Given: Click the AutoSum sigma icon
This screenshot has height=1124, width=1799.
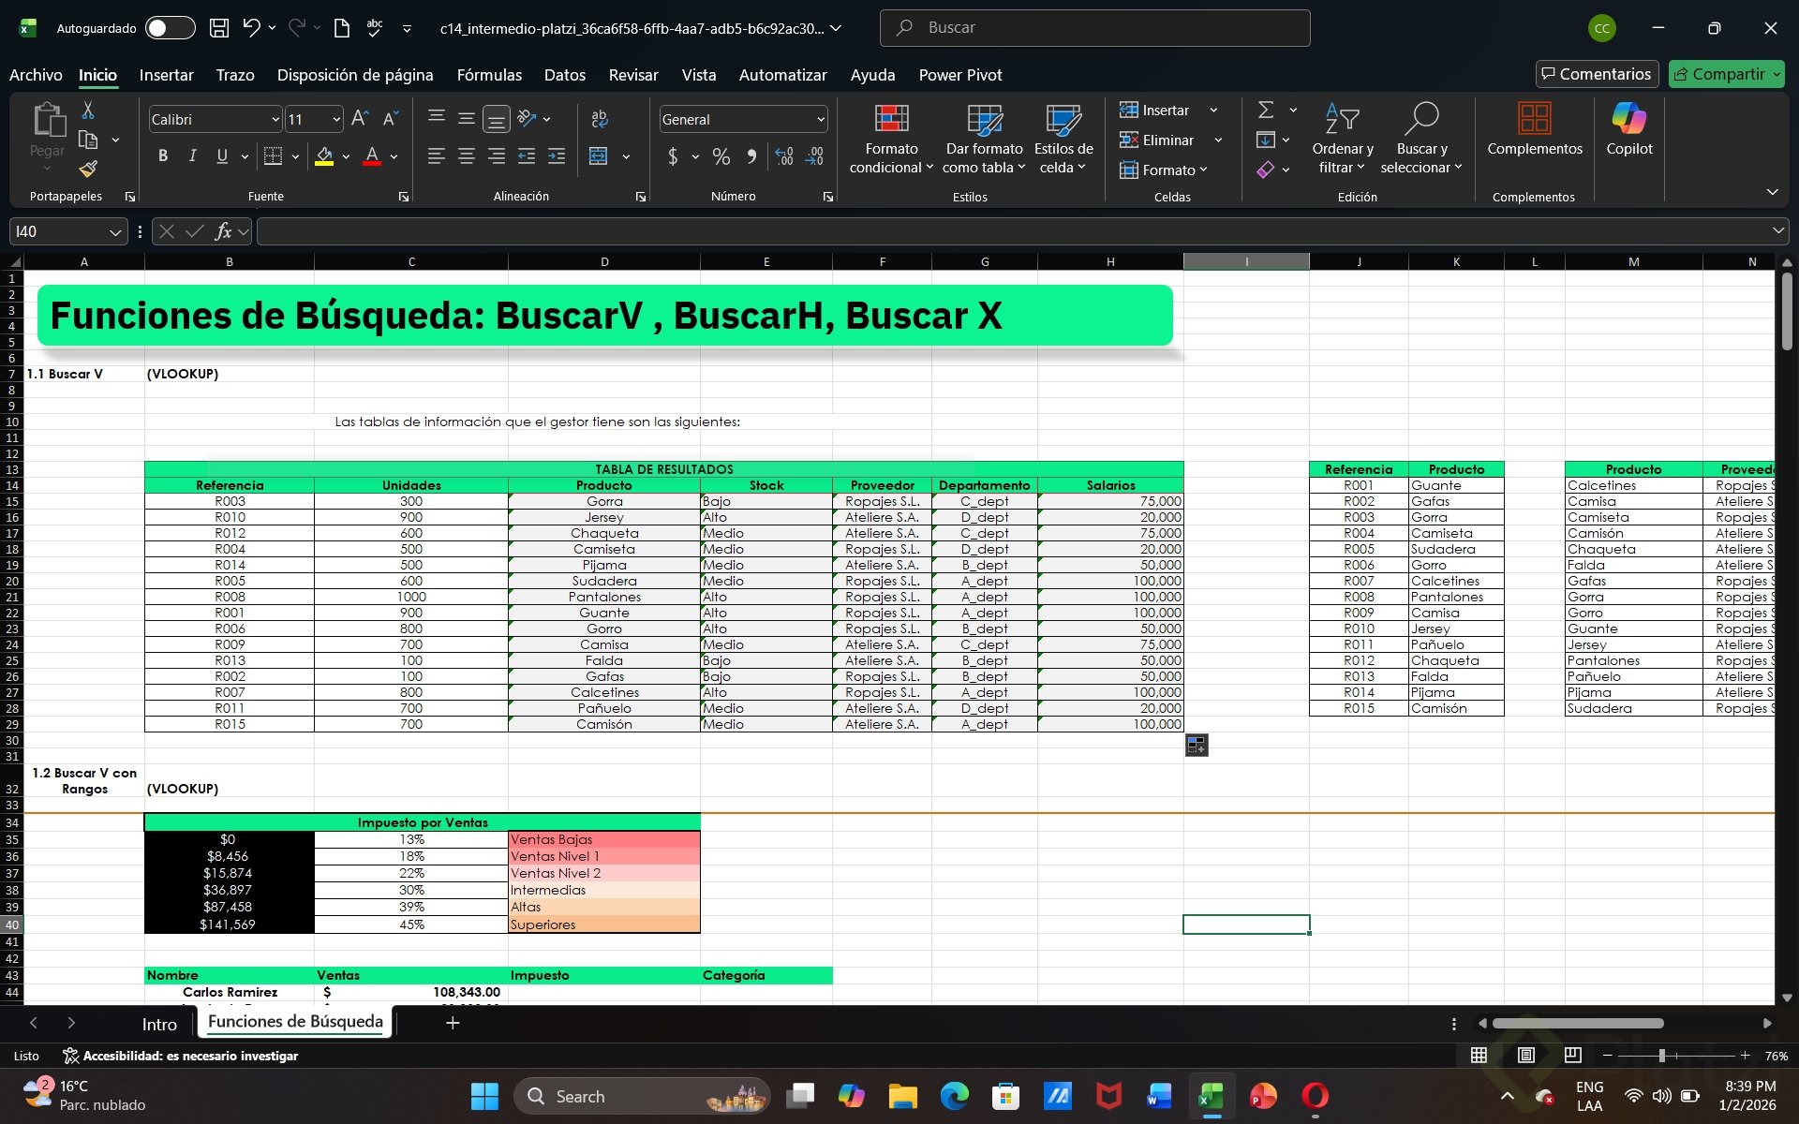Looking at the screenshot, I should pos(1265,111).
